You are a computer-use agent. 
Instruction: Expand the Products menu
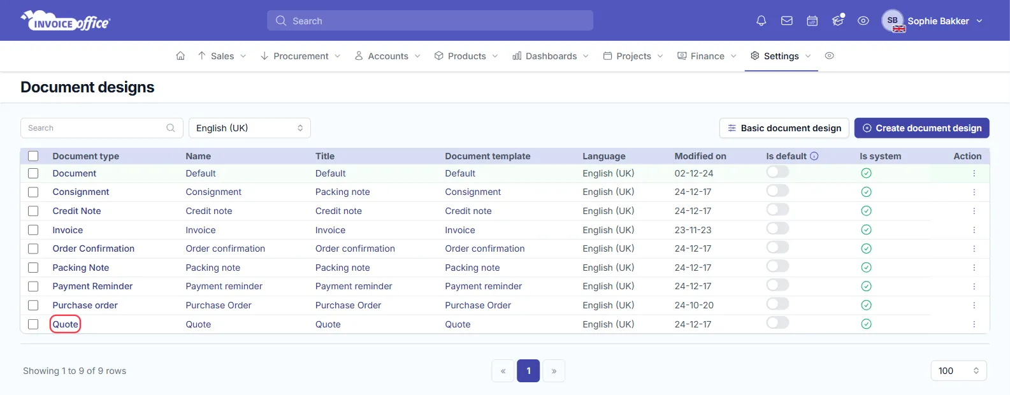click(466, 56)
